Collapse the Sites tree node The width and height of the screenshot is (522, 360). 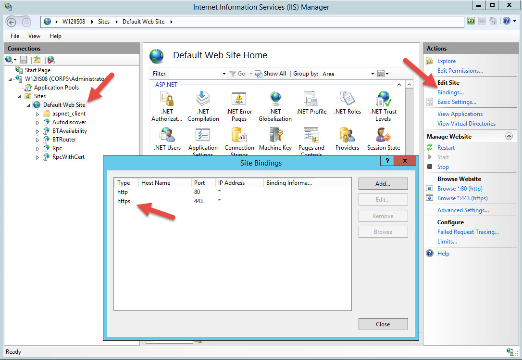click(19, 97)
